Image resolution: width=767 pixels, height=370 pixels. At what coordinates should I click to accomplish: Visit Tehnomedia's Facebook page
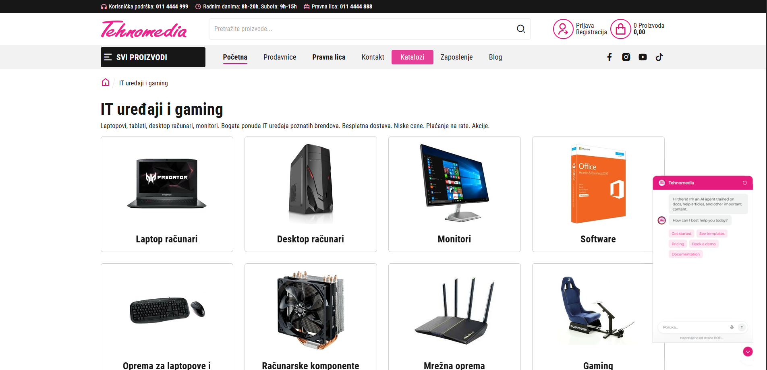pos(609,57)
